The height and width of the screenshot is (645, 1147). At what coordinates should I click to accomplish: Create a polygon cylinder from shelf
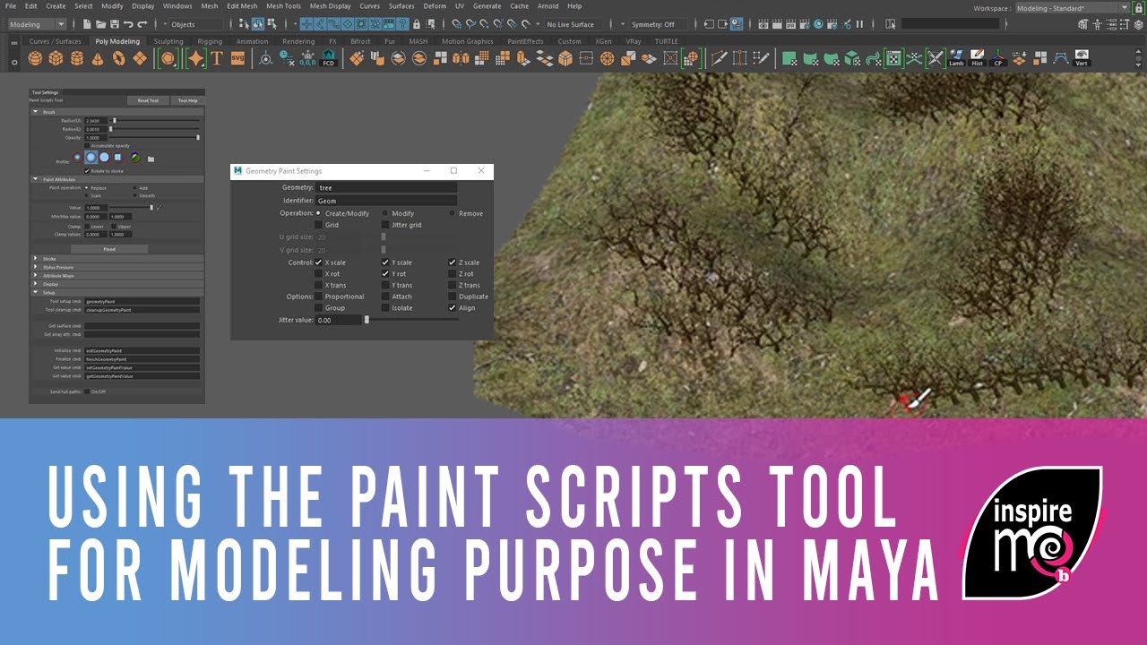[76, 58]
